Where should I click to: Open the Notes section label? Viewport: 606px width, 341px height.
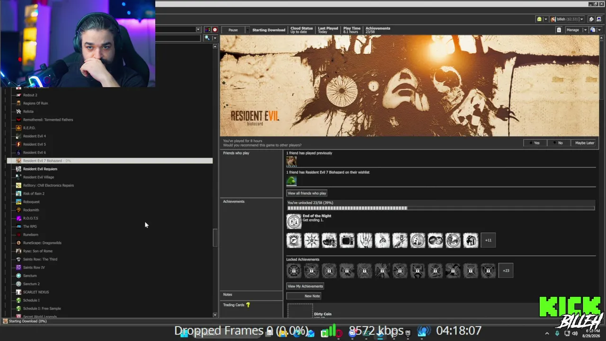tap(228, 295)
